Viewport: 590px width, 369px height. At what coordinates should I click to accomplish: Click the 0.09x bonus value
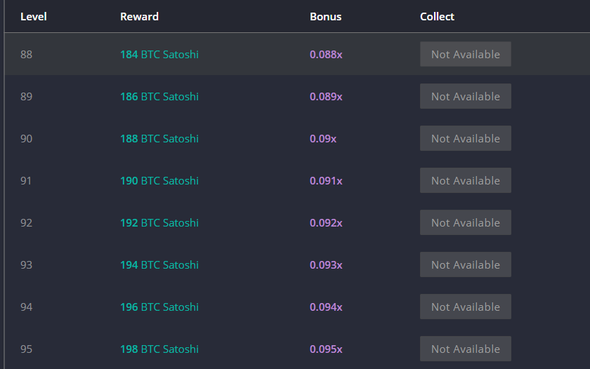(x=323, y=139)
